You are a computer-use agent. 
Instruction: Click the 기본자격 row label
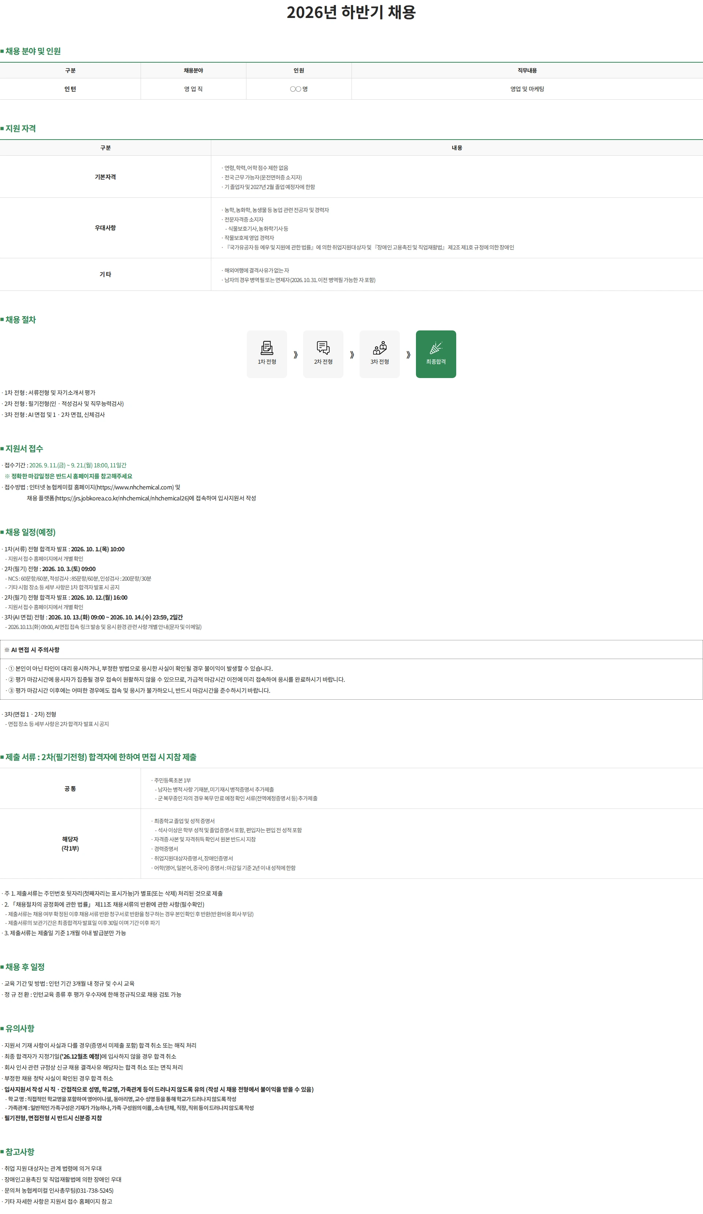[105, 177]
